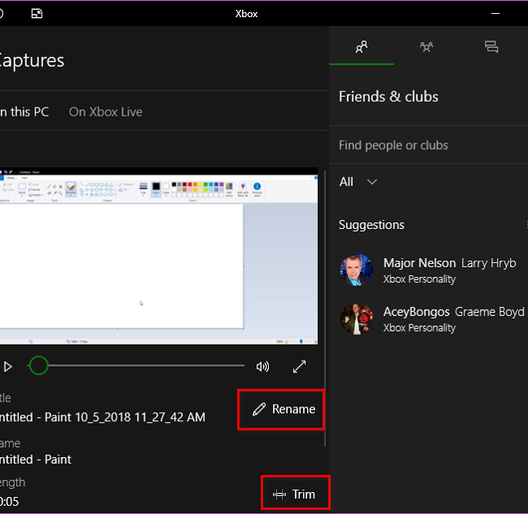
Task: Open the Messages chat icon tab
Action: tap(491, 46)
